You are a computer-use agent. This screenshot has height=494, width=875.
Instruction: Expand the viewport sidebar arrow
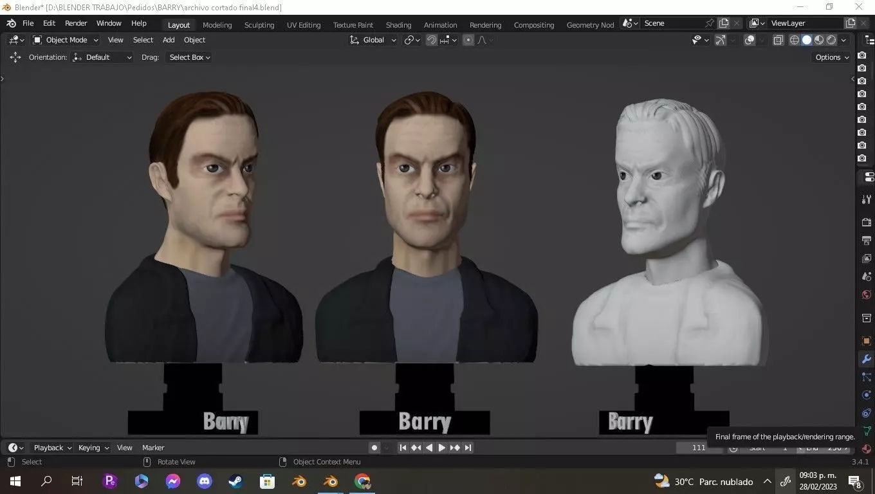853,79
